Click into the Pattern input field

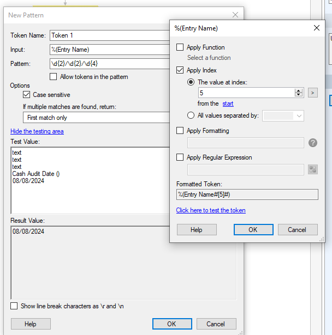coord(110,64)
